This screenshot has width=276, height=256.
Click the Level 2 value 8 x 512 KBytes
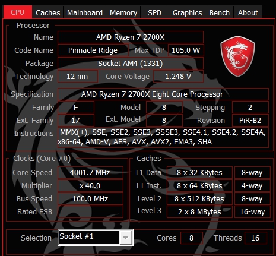[199, 199]
